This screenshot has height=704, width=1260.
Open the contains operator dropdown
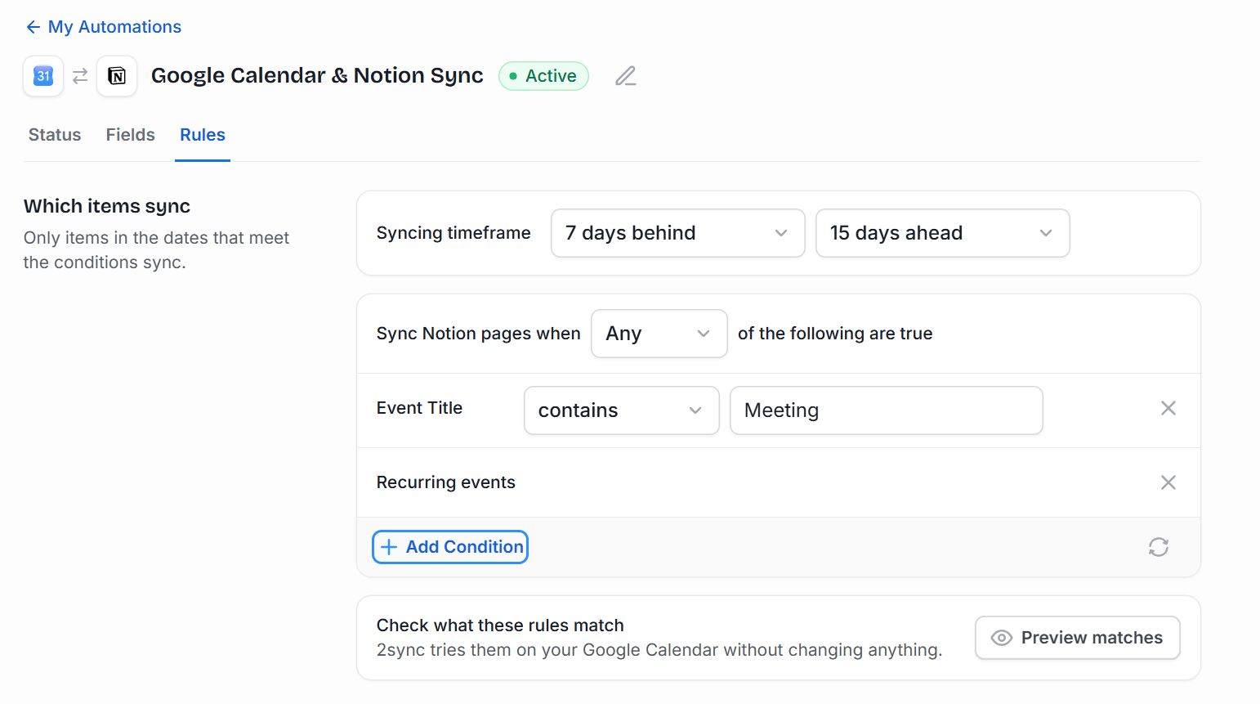622,410
